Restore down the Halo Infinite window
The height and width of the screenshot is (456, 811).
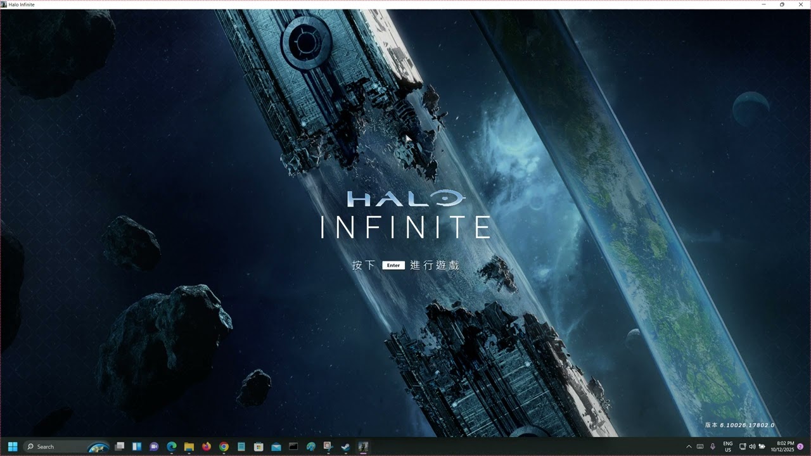tap(782, 4)
